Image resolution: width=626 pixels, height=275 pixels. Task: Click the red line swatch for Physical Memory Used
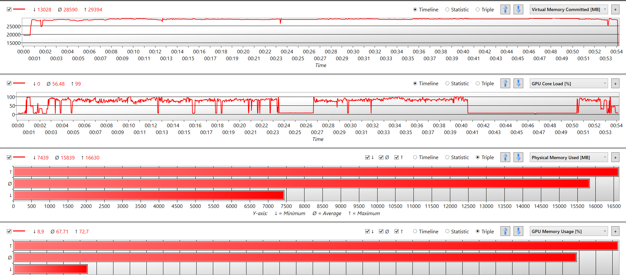19,157
